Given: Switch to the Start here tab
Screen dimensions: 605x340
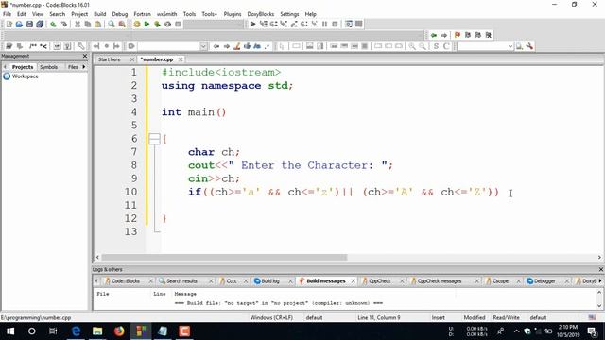Looking at the screenshot, I should click(x=110, y=59).
